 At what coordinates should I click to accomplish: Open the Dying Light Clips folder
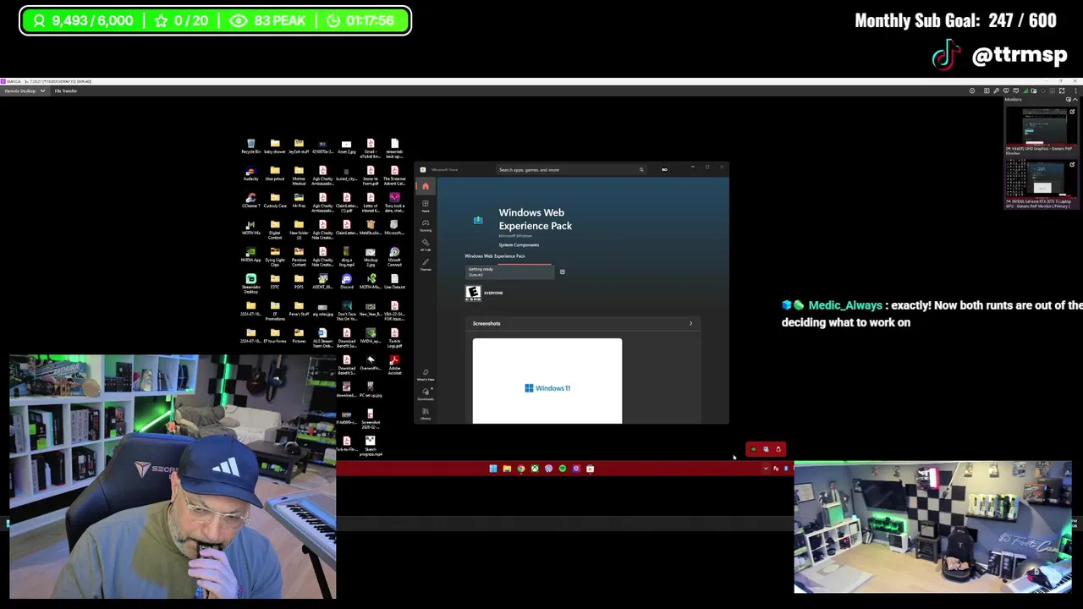(x=274, y=255)
